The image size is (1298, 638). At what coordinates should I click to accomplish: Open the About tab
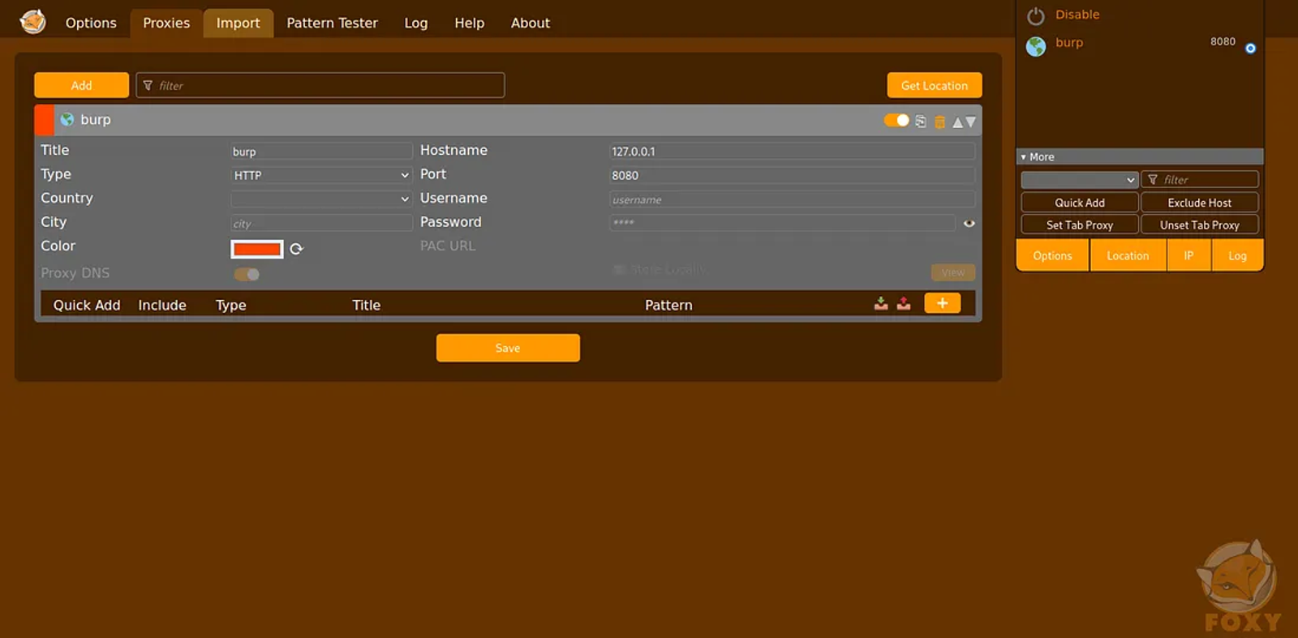click(x=531, y=23)
